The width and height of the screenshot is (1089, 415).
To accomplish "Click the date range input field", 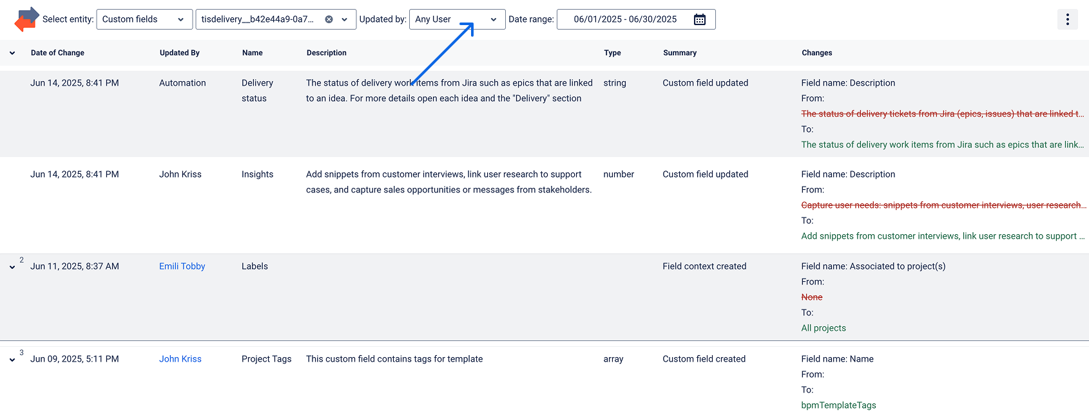I will pyautogui.click(x=625, y=19).
